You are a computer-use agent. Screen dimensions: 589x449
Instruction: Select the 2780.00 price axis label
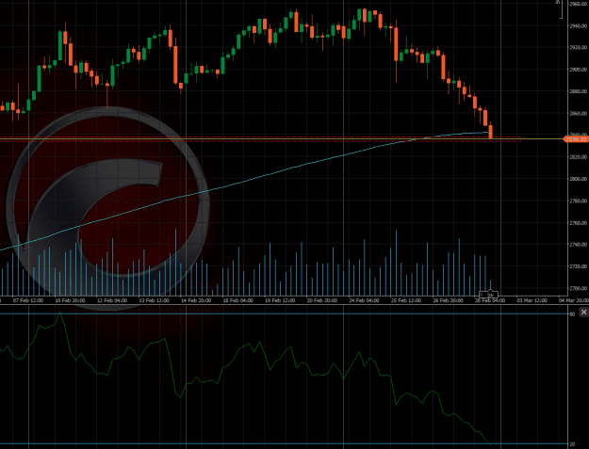[578, 200]
